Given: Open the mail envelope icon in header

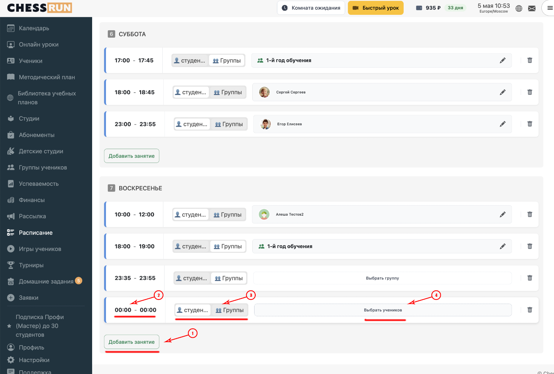Looking at the screenshot, I should tap(532, 8).
